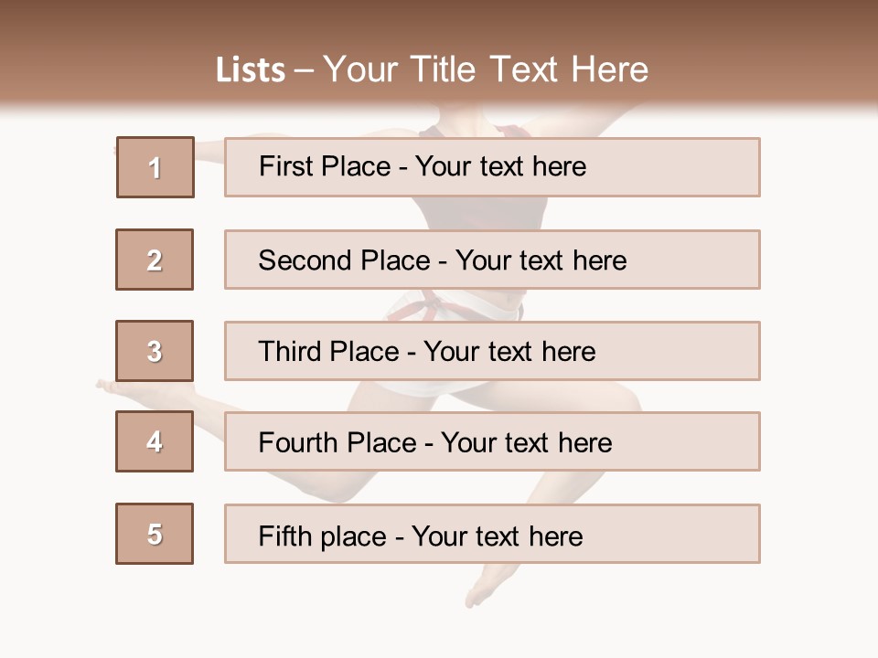The width and height of the screenshot is (878, 658).
Task: Click the number 5 box
Action: tap(155, 534)
